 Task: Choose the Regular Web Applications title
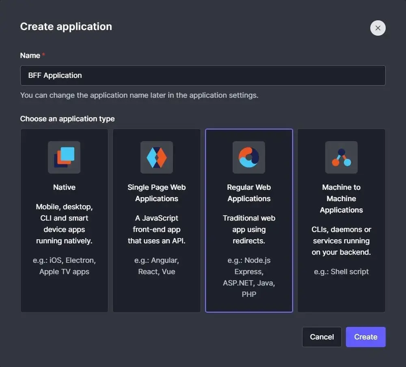[x=249, y=193]
